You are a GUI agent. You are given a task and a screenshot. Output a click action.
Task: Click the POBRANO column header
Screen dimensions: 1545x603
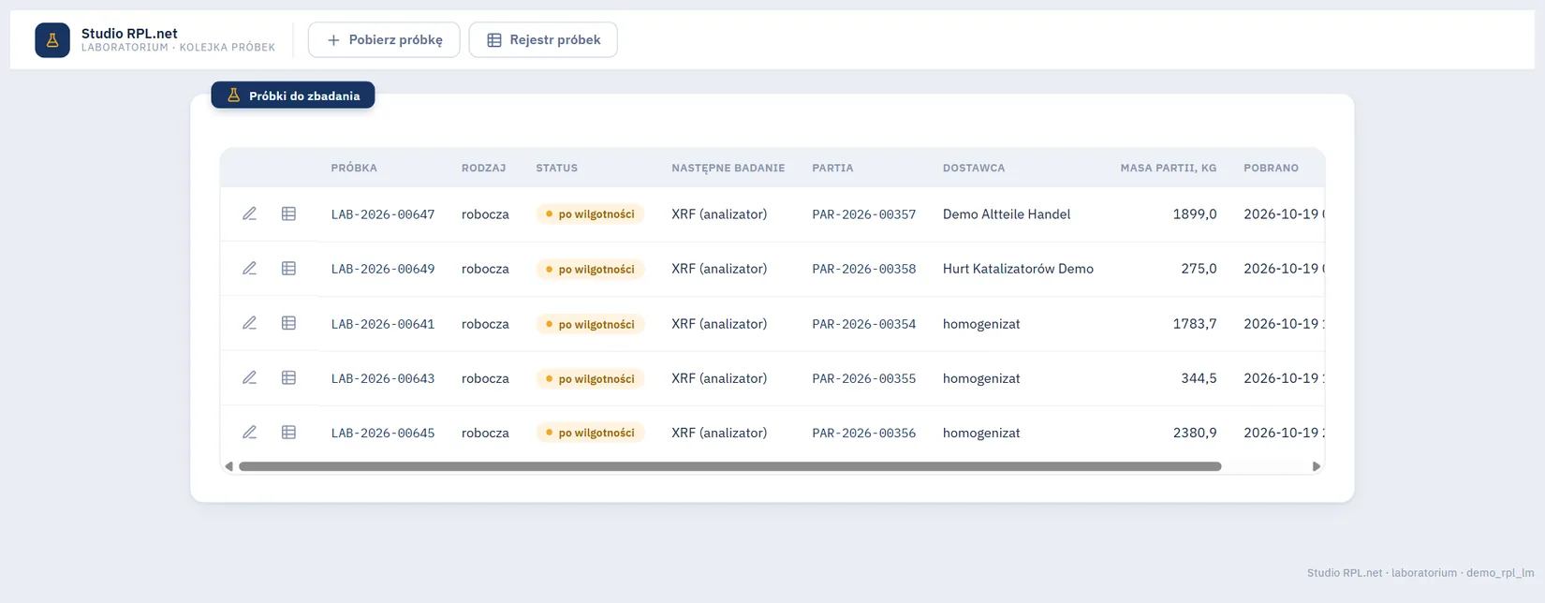coord(1271,169)
